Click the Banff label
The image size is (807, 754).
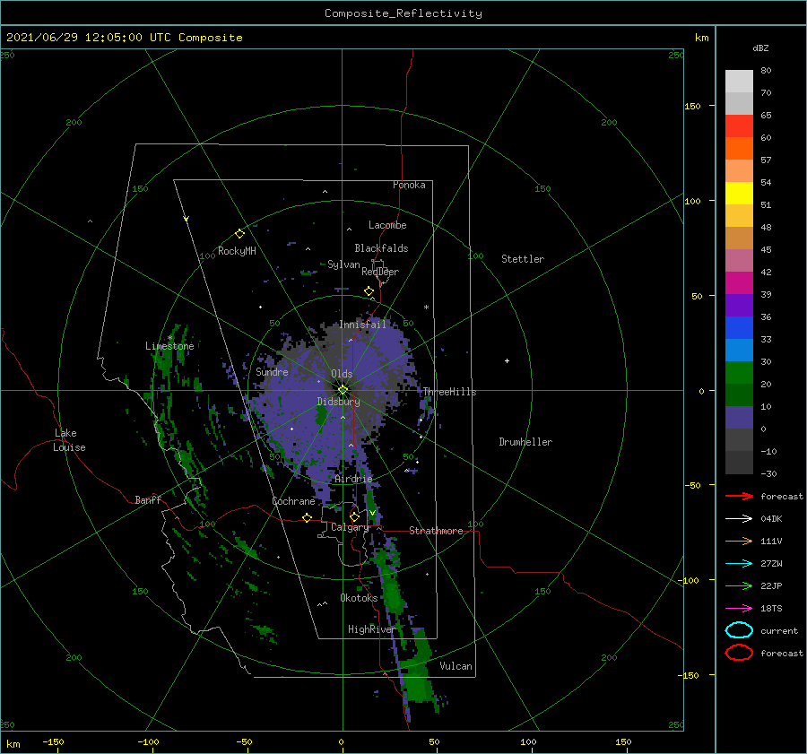coord(148,500)
